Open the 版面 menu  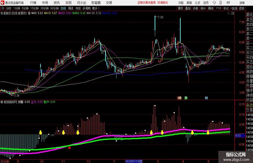coord(189,3)
